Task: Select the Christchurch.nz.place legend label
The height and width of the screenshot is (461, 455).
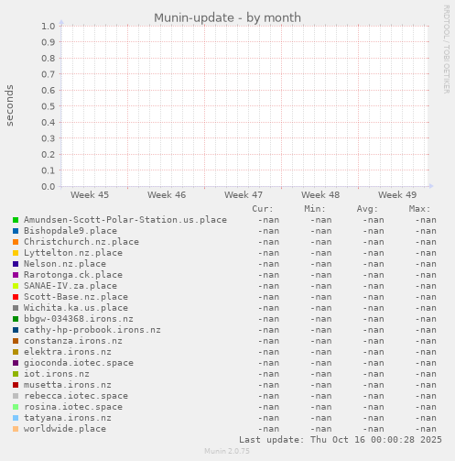Action: point(81,242)
